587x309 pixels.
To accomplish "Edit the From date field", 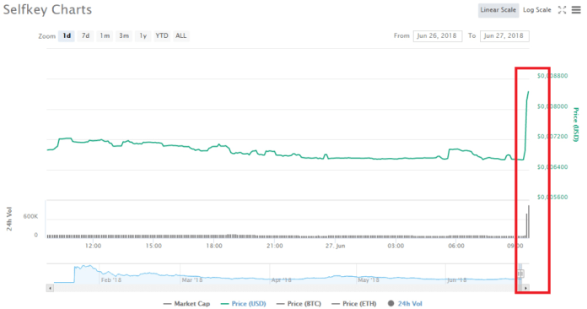I will 438,36.
